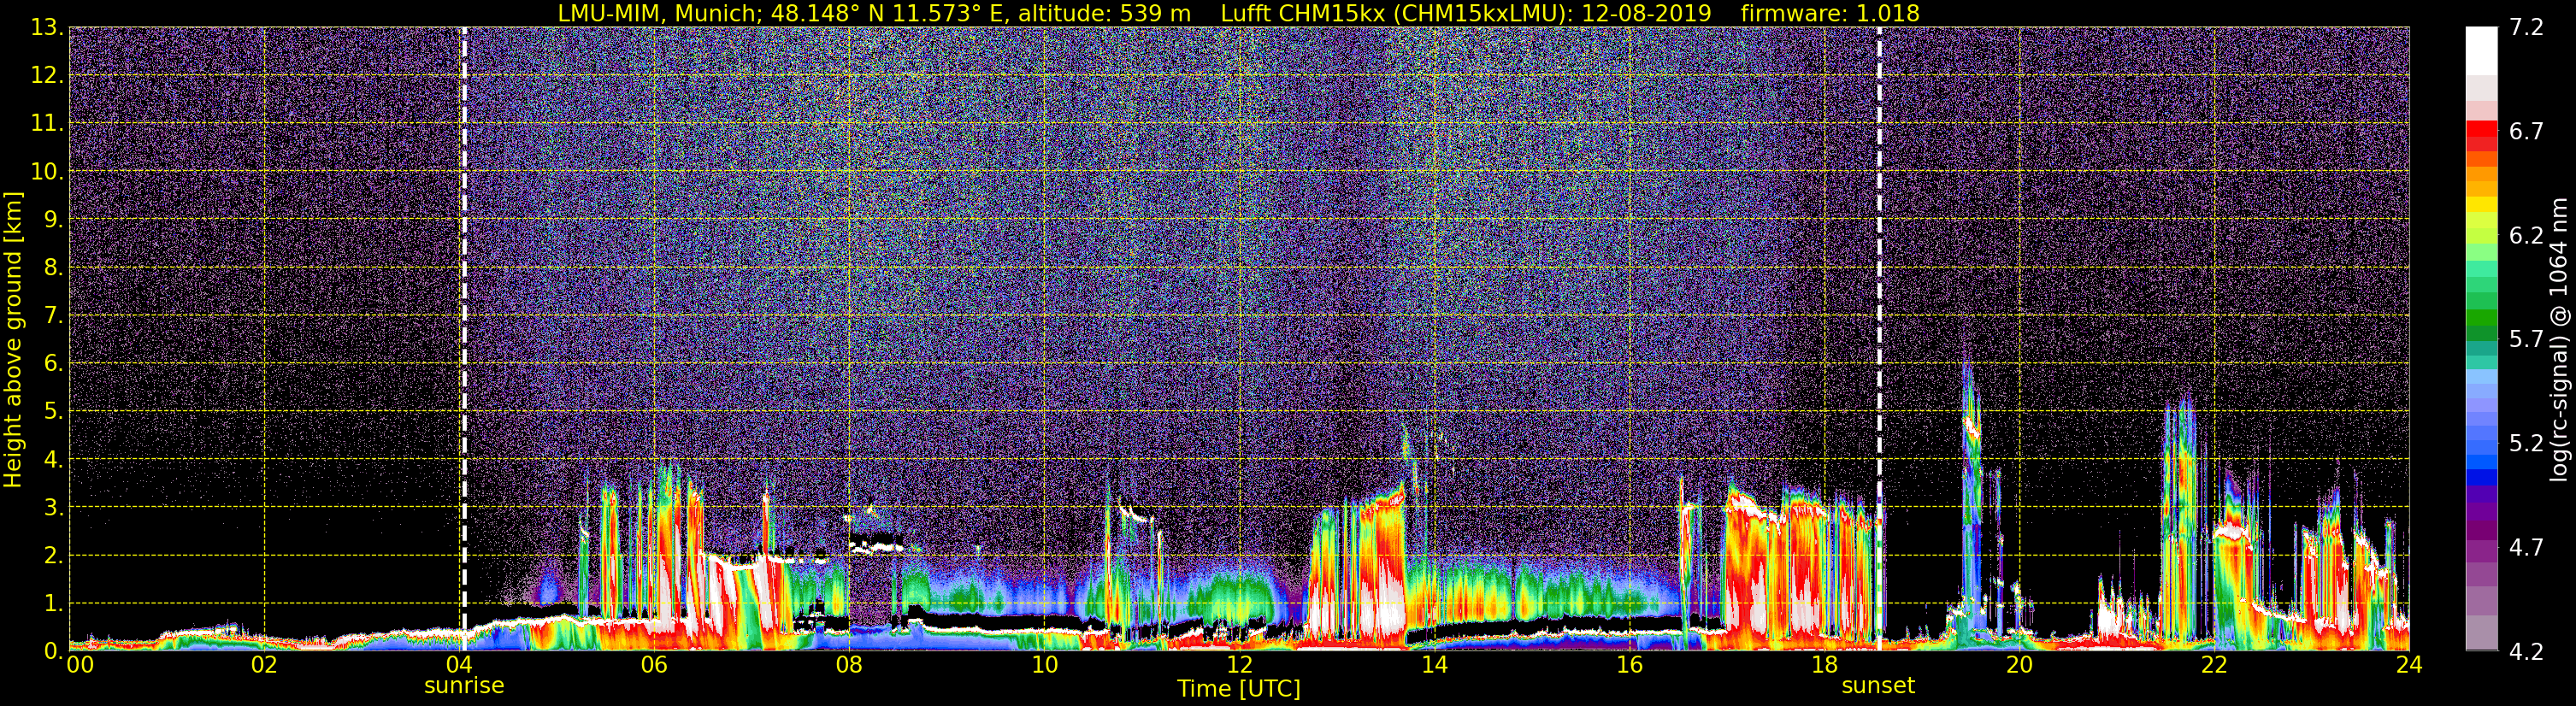Click the y-axis tick label '5.'

[x=53, y=411]
